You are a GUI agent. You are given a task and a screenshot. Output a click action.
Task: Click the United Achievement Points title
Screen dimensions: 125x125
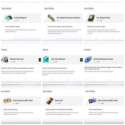click(103, 59)
